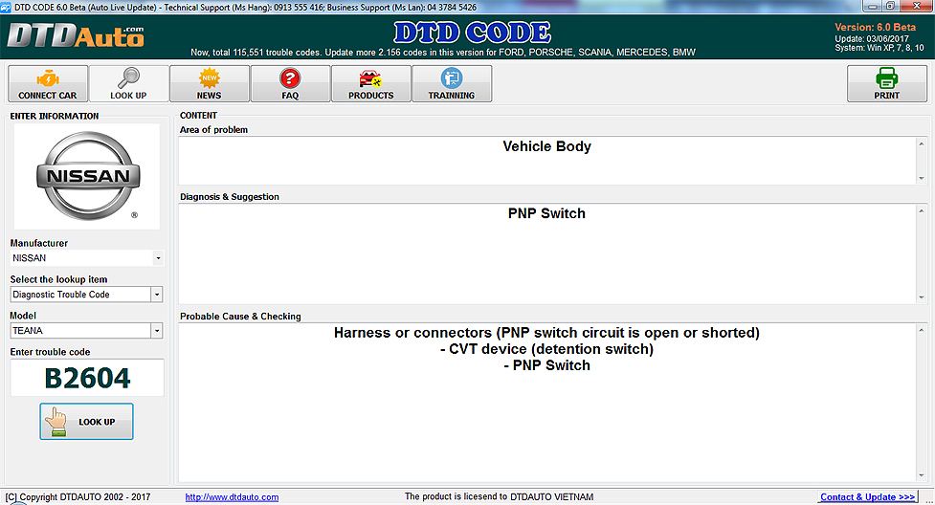
Task: Click the 'CVT device (detention switch)' line
Action: pyautogui.click(x=546, y=349)
